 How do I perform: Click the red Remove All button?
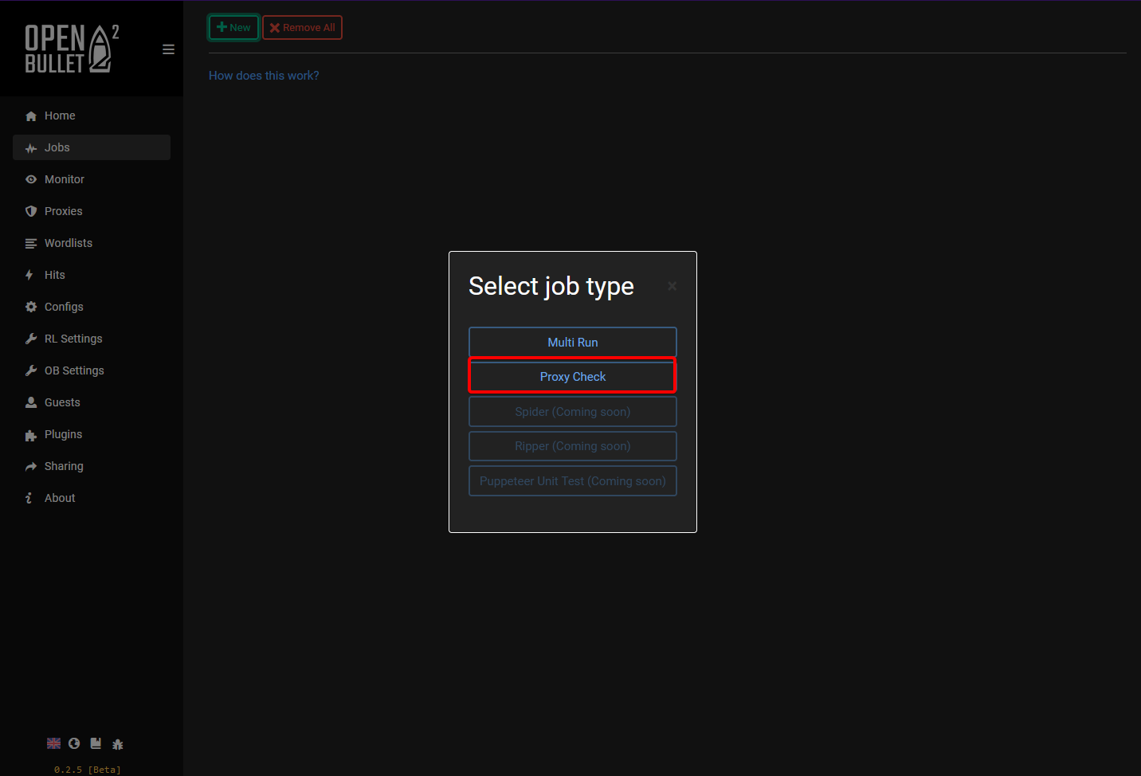pos(302,27)
